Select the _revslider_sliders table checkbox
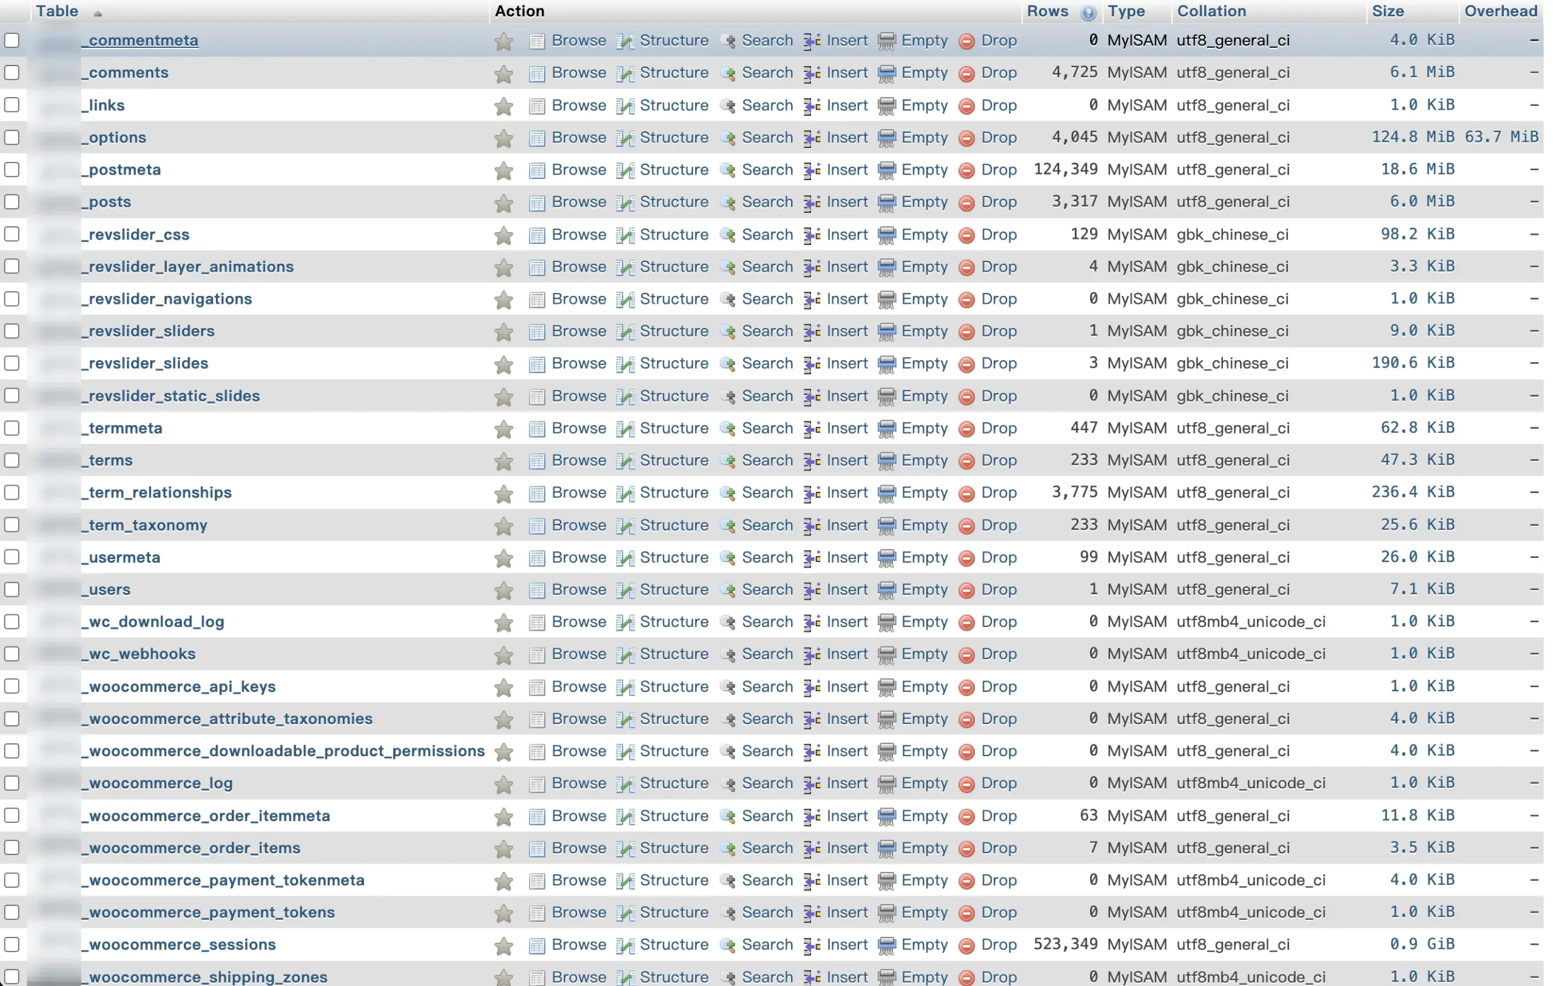The height and width of the screenshot is (986, 1553). point(12,331)
